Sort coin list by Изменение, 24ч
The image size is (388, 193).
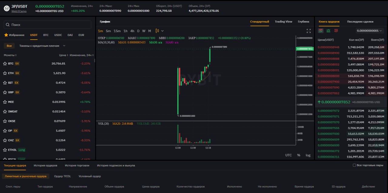coord(82,55)
